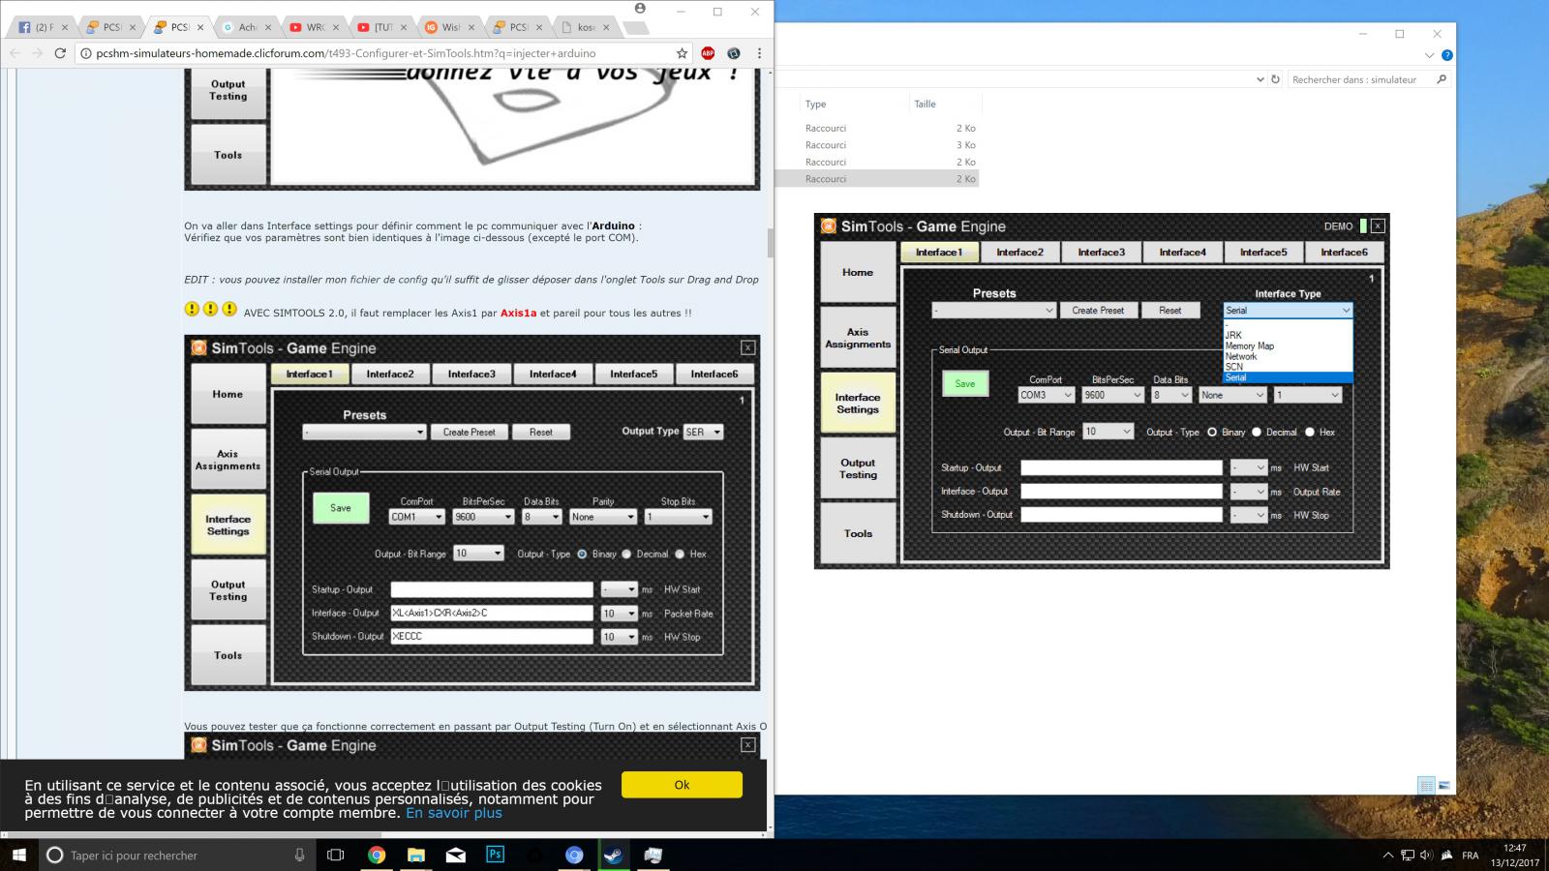1549x871 pixels.
Task: Choose JRK in the Interface Type list
Action: (x=1288, y=335)
